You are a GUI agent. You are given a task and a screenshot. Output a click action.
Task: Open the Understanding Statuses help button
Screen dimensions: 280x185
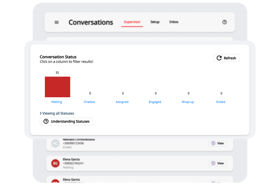66,121
